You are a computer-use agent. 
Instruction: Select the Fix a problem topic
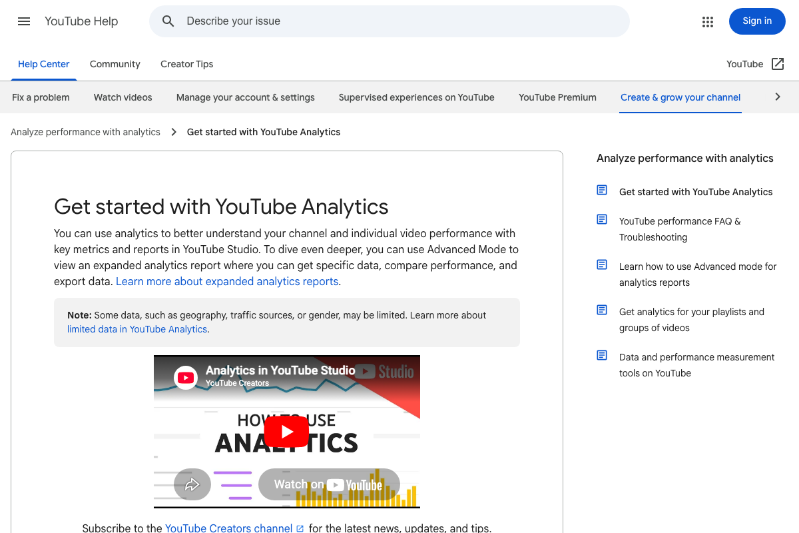click(41, 97)
